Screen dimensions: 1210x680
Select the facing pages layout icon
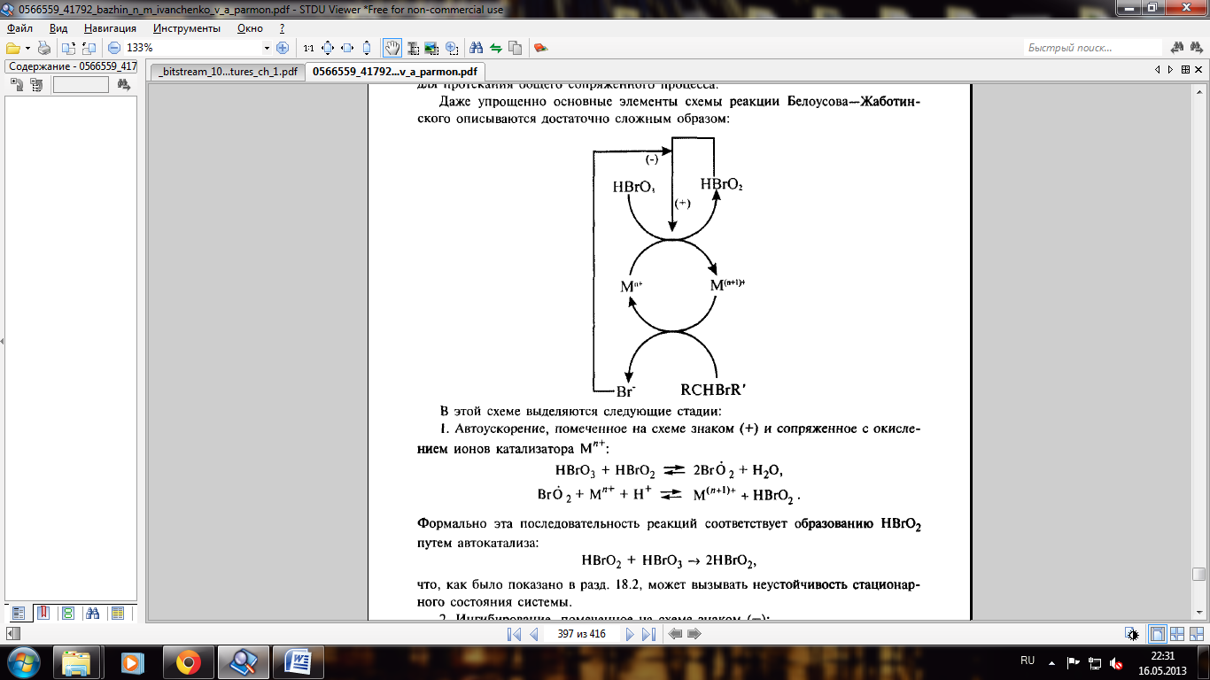point(1177,634)
